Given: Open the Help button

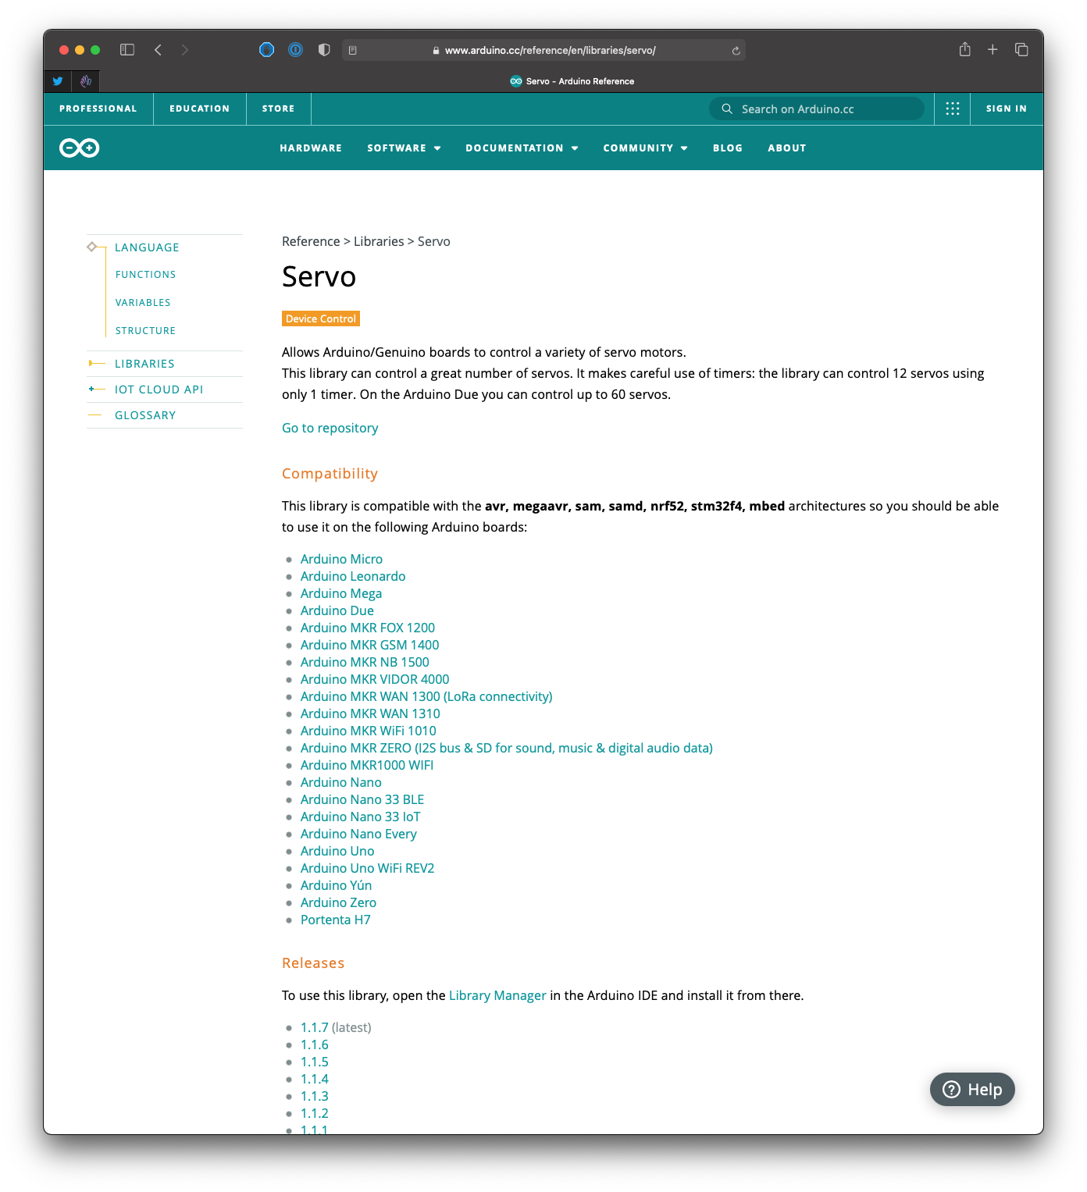Looking at the screenshot, I should [972, 1089].
